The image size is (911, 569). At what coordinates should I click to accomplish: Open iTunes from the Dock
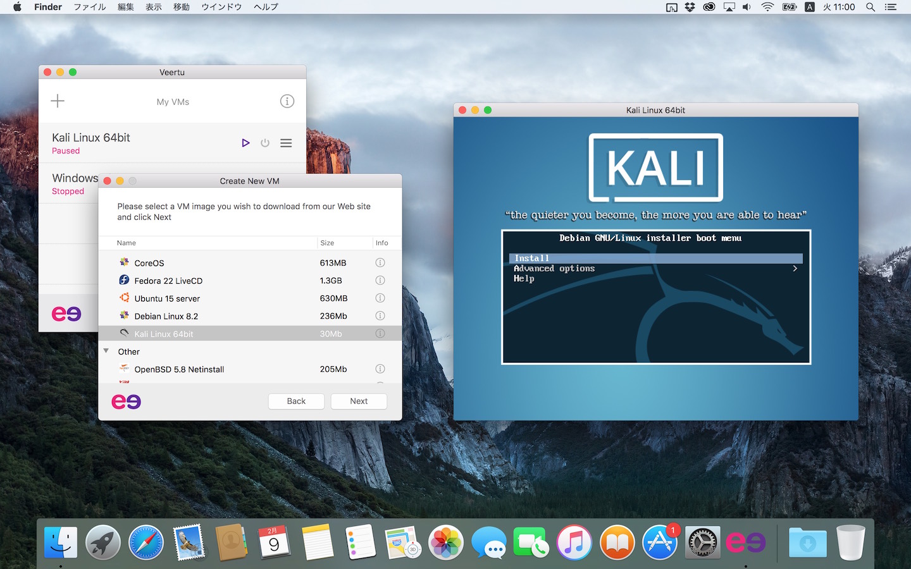574,542
